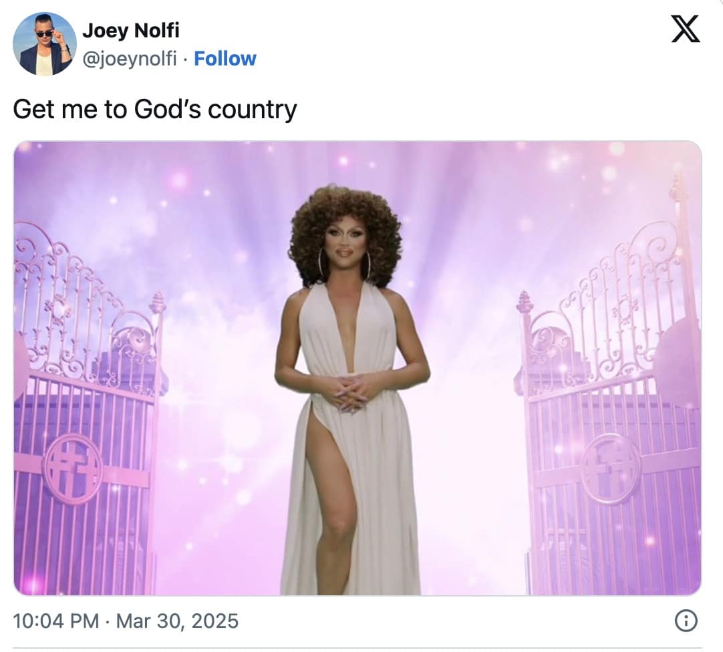Click the left gate's circular emblem
The height and width of the screenshot is (652, 723).
[x=72, y=468]
